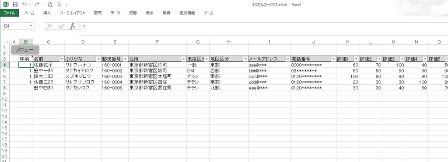Click the pointer arrow icon in quick access toolbar
448x162 pixels.
click(x=59, y=4)
